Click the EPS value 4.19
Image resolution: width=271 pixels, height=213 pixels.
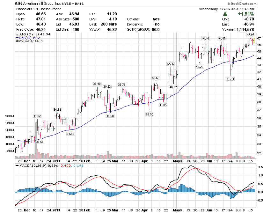click(113, 19)
